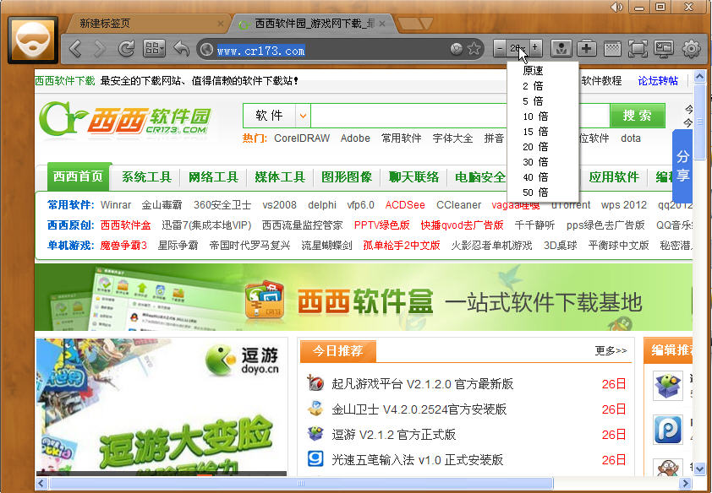Open the grid navigation page icon
The width and height of the screenshot is (712, 493).
pos(154,48)
